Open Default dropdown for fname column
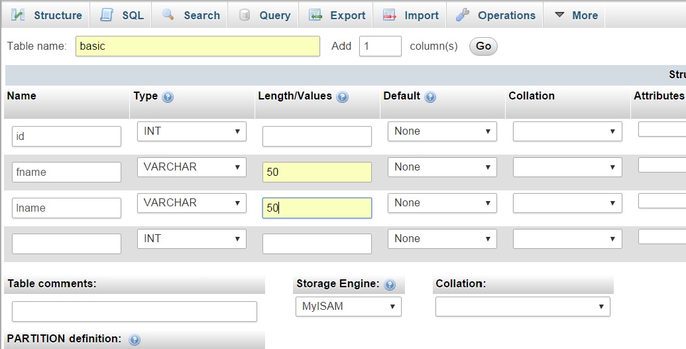The height and width of the screenshot is (349, 686). [442, 167]
